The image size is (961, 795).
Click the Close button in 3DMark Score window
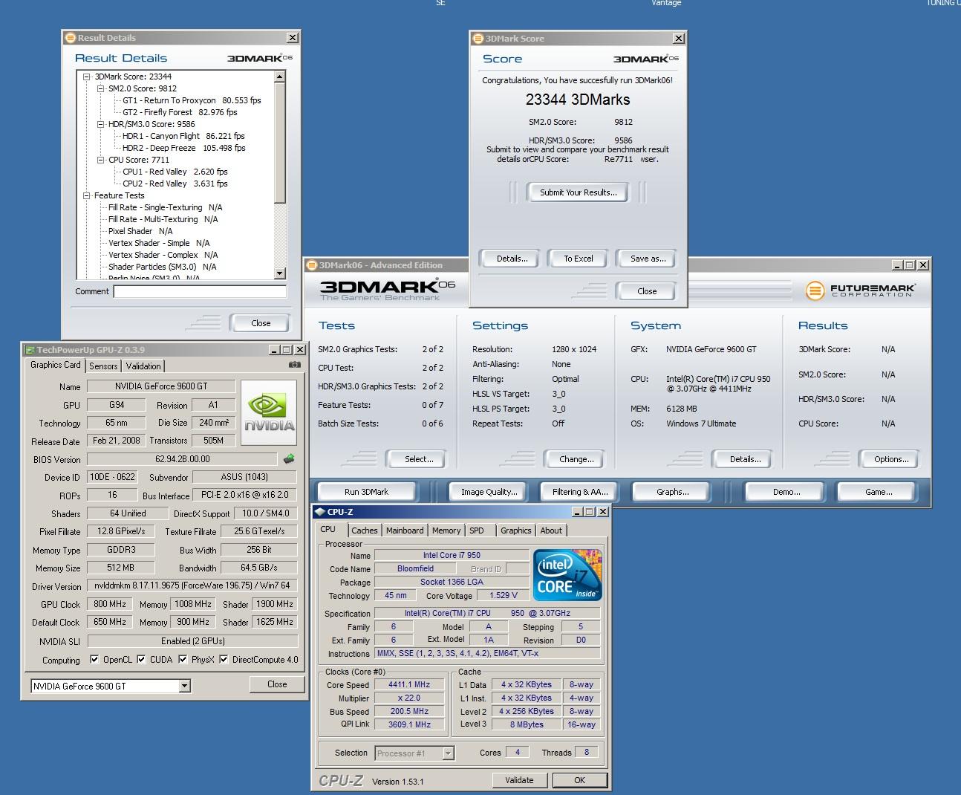click(647, 291)
